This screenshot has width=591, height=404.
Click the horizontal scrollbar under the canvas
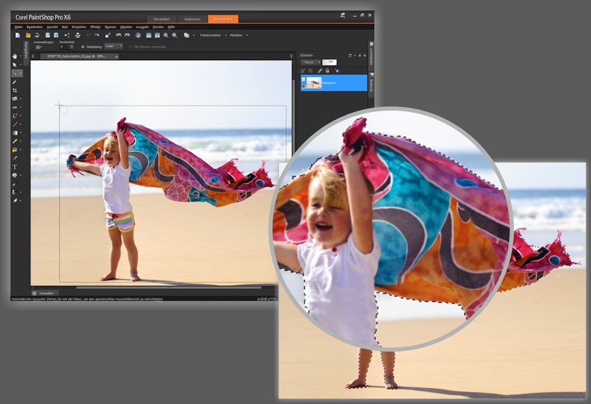tap(168, 288)
